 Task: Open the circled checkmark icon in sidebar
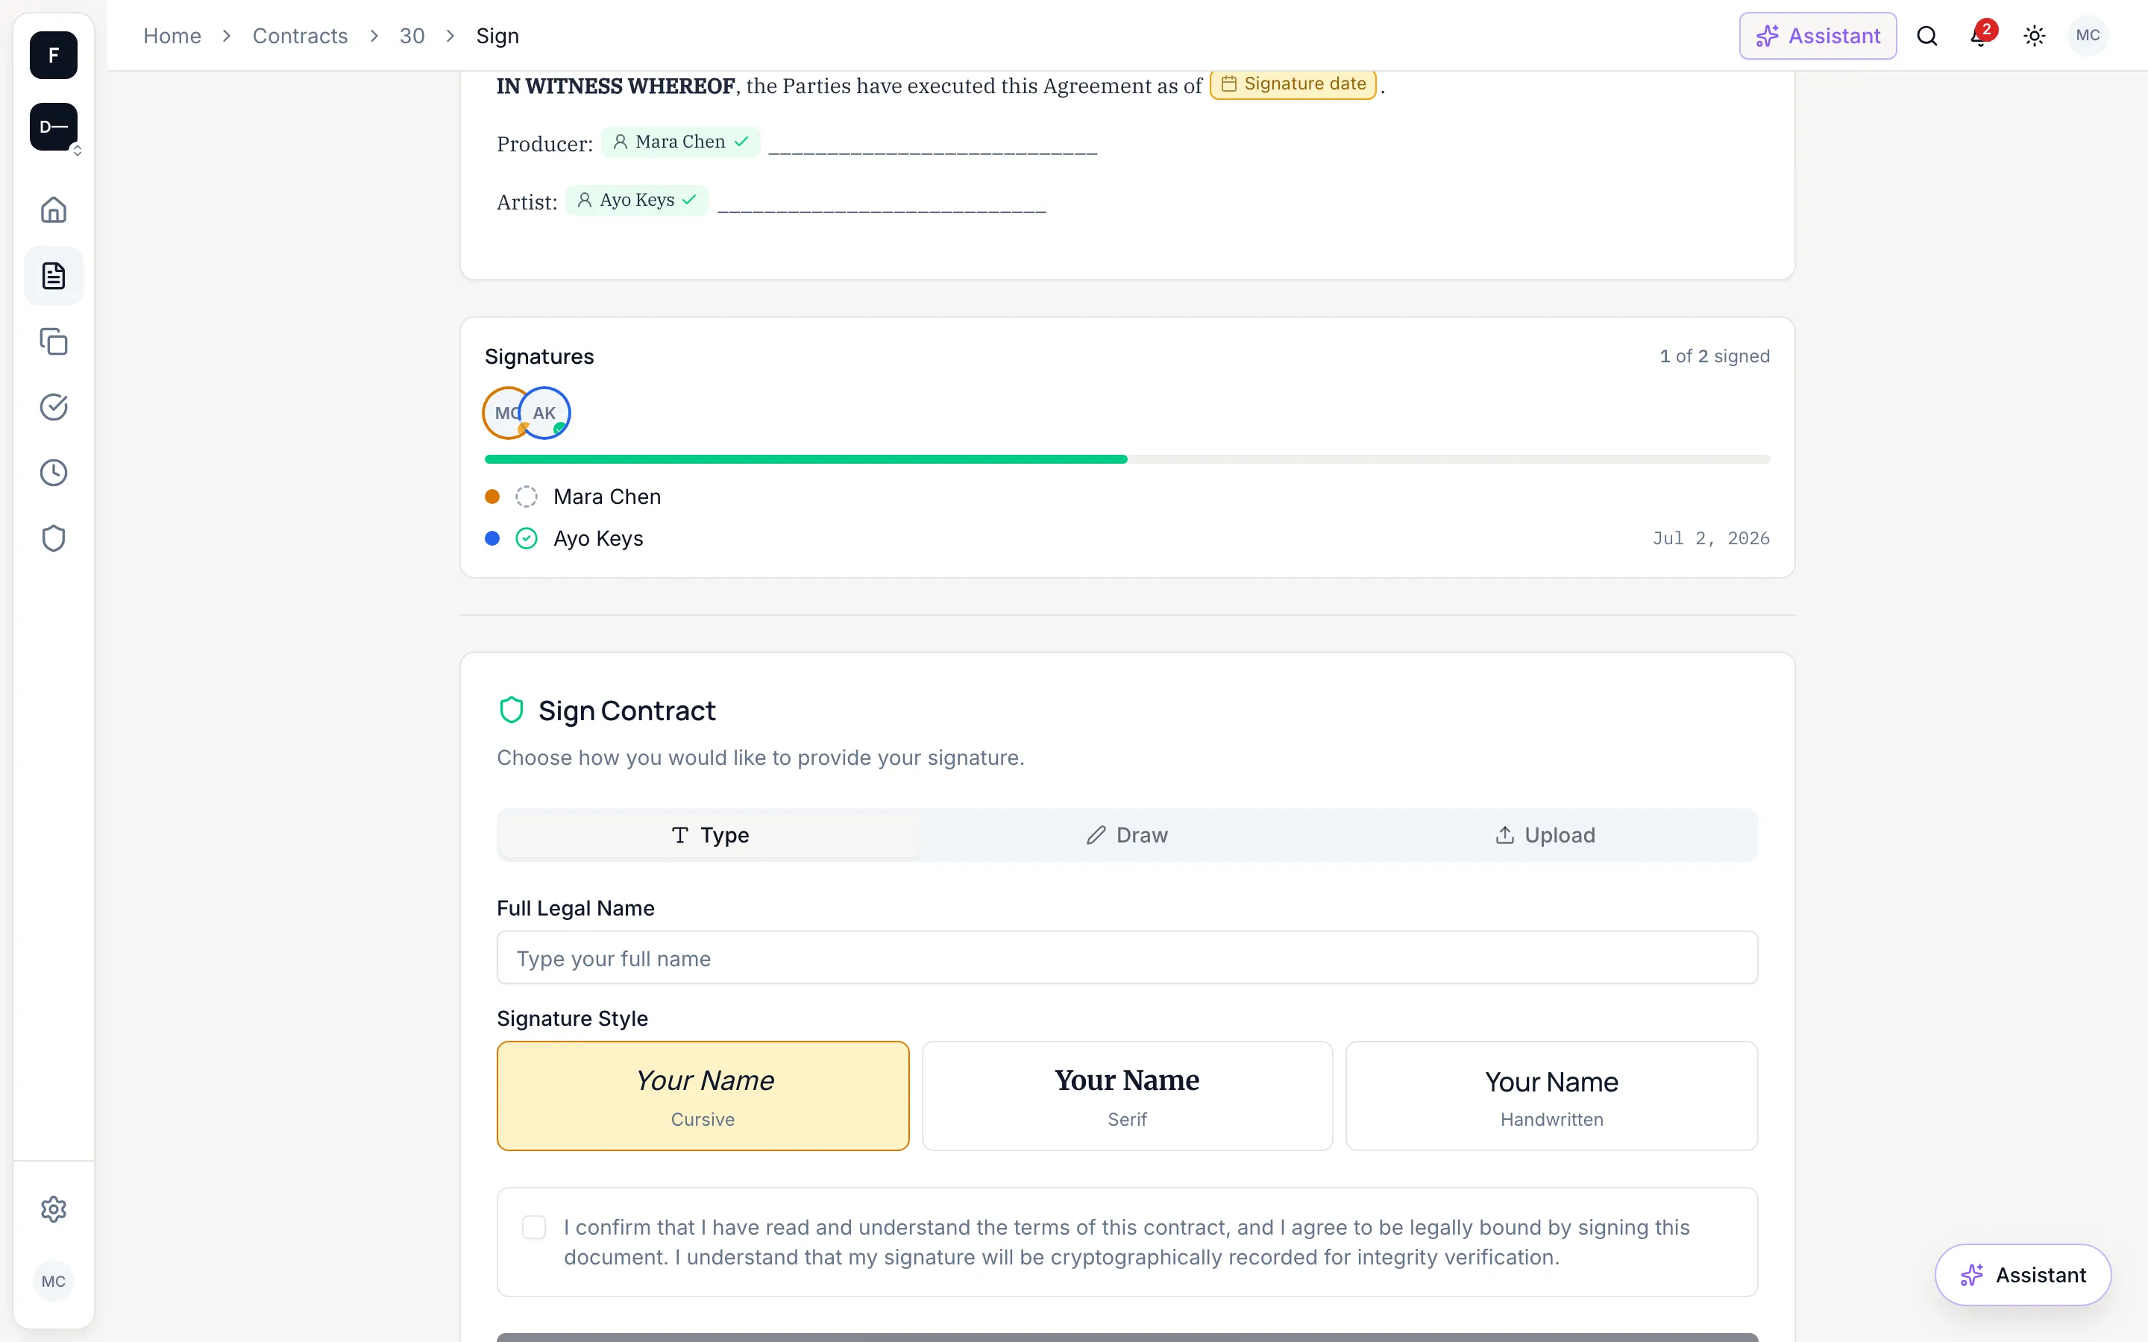[53, 407]
